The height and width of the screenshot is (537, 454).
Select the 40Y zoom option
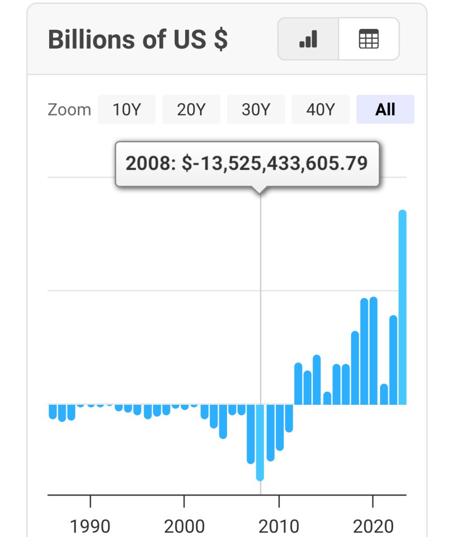tap(320, 110)
